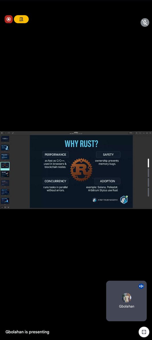The width and height of the screenshot is (152, 340).
Task: Tap the yellow leave call button
Action: pyautogui.click(x=21, y=19)
